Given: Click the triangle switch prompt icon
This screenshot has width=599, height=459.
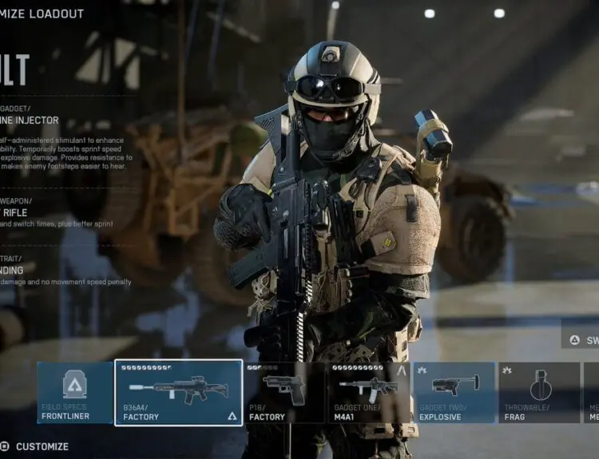Looking at the screenshot, I should click(574, 339).
